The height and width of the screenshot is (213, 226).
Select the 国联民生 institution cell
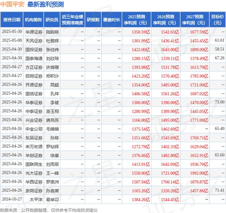tap(34, 164)
